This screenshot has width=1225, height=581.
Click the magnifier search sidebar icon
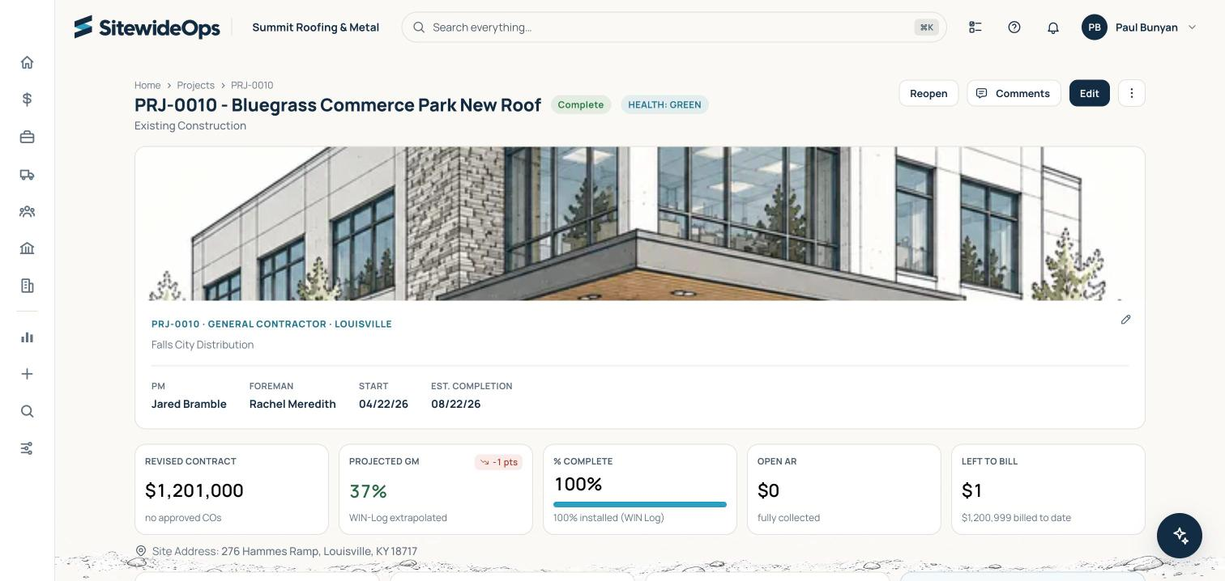27,411
